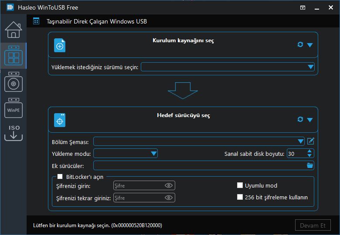Expand the Hedef sürücüyü seç dropdown arrow
The image size is (340, 235).
pos(310,120)
